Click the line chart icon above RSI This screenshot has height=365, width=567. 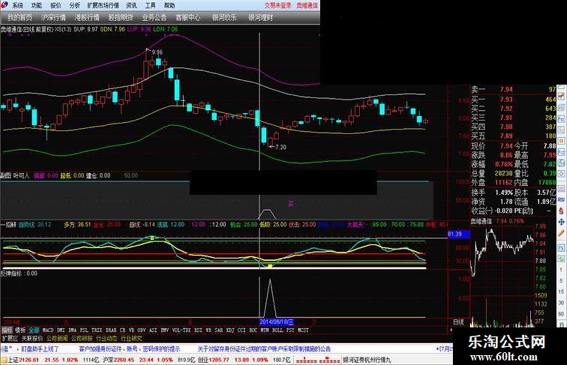coord(561,188)
